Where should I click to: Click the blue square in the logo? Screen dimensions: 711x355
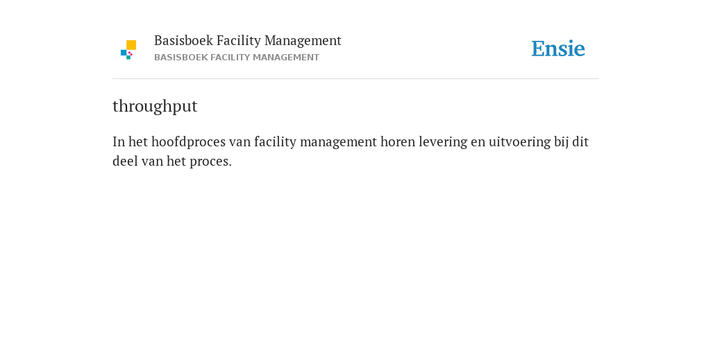pyautogui.click(x=124, y=53)
